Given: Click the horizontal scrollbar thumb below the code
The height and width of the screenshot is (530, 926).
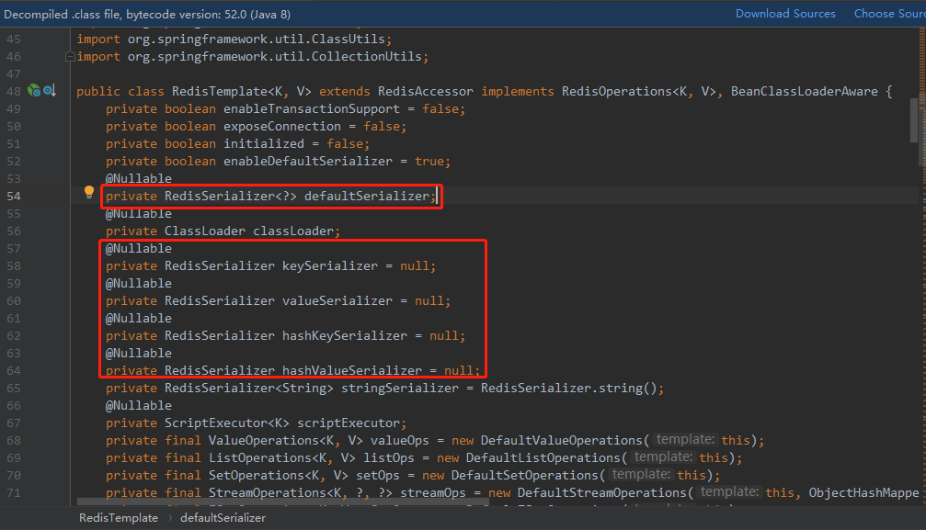Looking at the screenshot, I should 283,502.
